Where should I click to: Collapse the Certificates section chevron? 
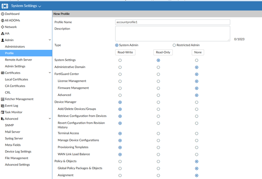50,73
